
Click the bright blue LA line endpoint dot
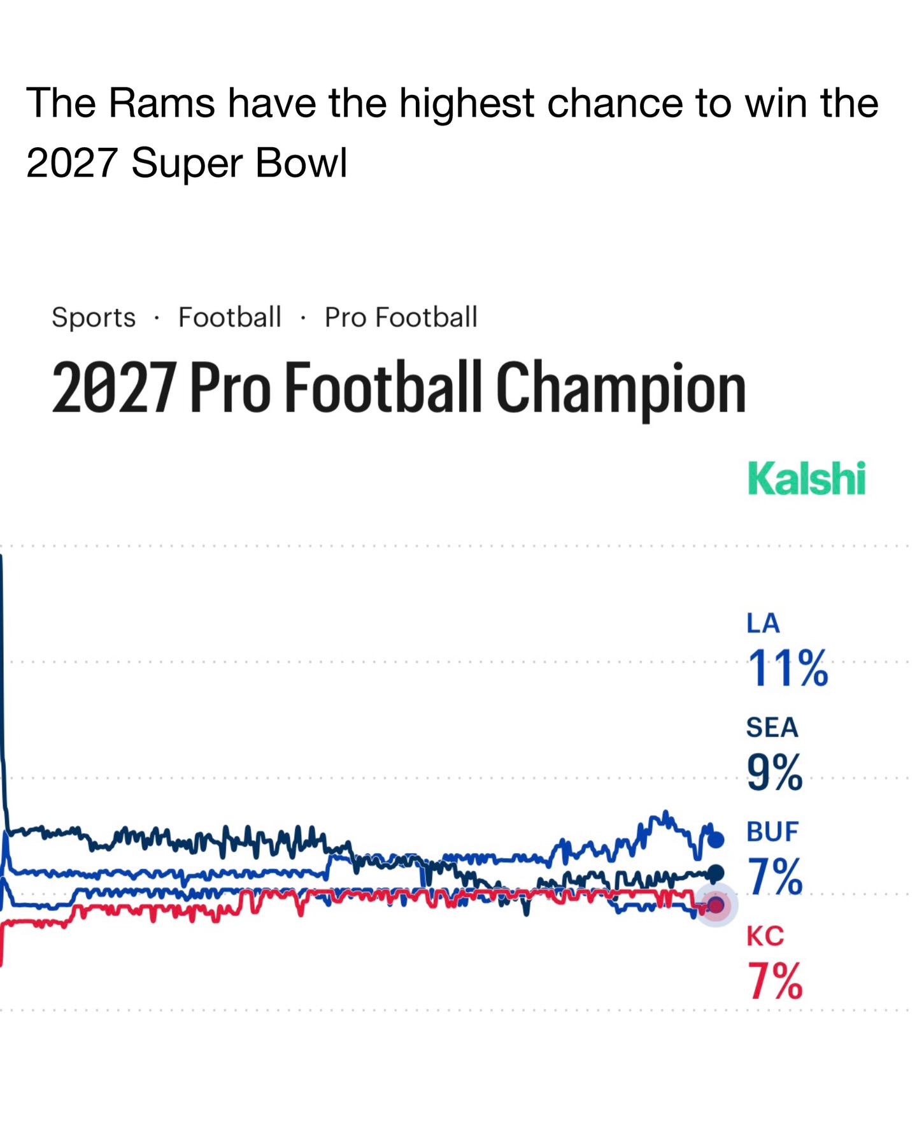pyautogui.click(x=716, y=840)
